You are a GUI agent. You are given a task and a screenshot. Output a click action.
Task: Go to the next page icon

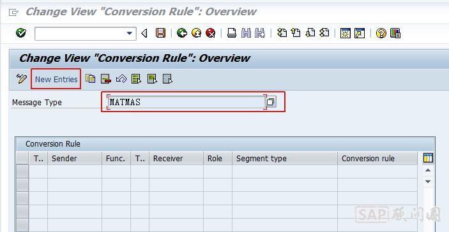[x=310, y=33]
